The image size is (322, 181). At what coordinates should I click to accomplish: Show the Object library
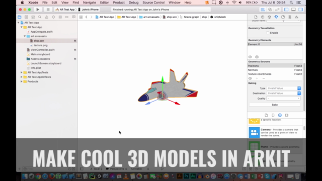[280, 115]
